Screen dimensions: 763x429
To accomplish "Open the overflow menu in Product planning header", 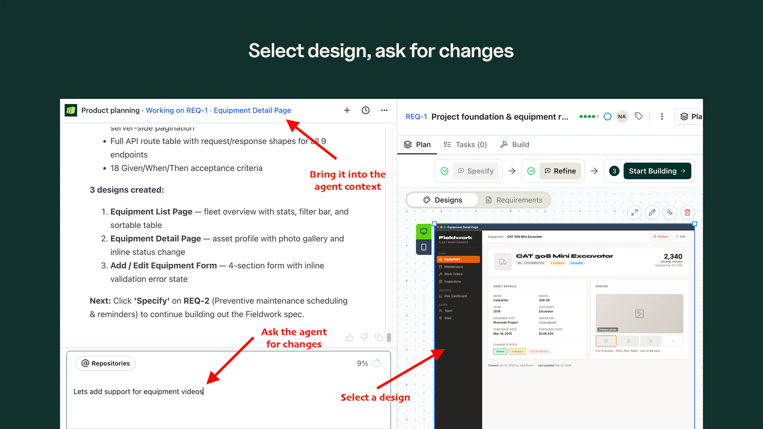I will 384,110.
